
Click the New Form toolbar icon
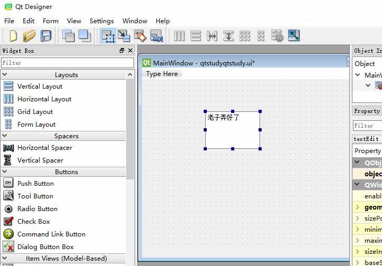pos(13,36)
